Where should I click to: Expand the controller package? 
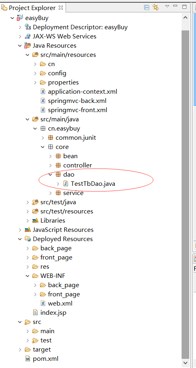(50, 165)
